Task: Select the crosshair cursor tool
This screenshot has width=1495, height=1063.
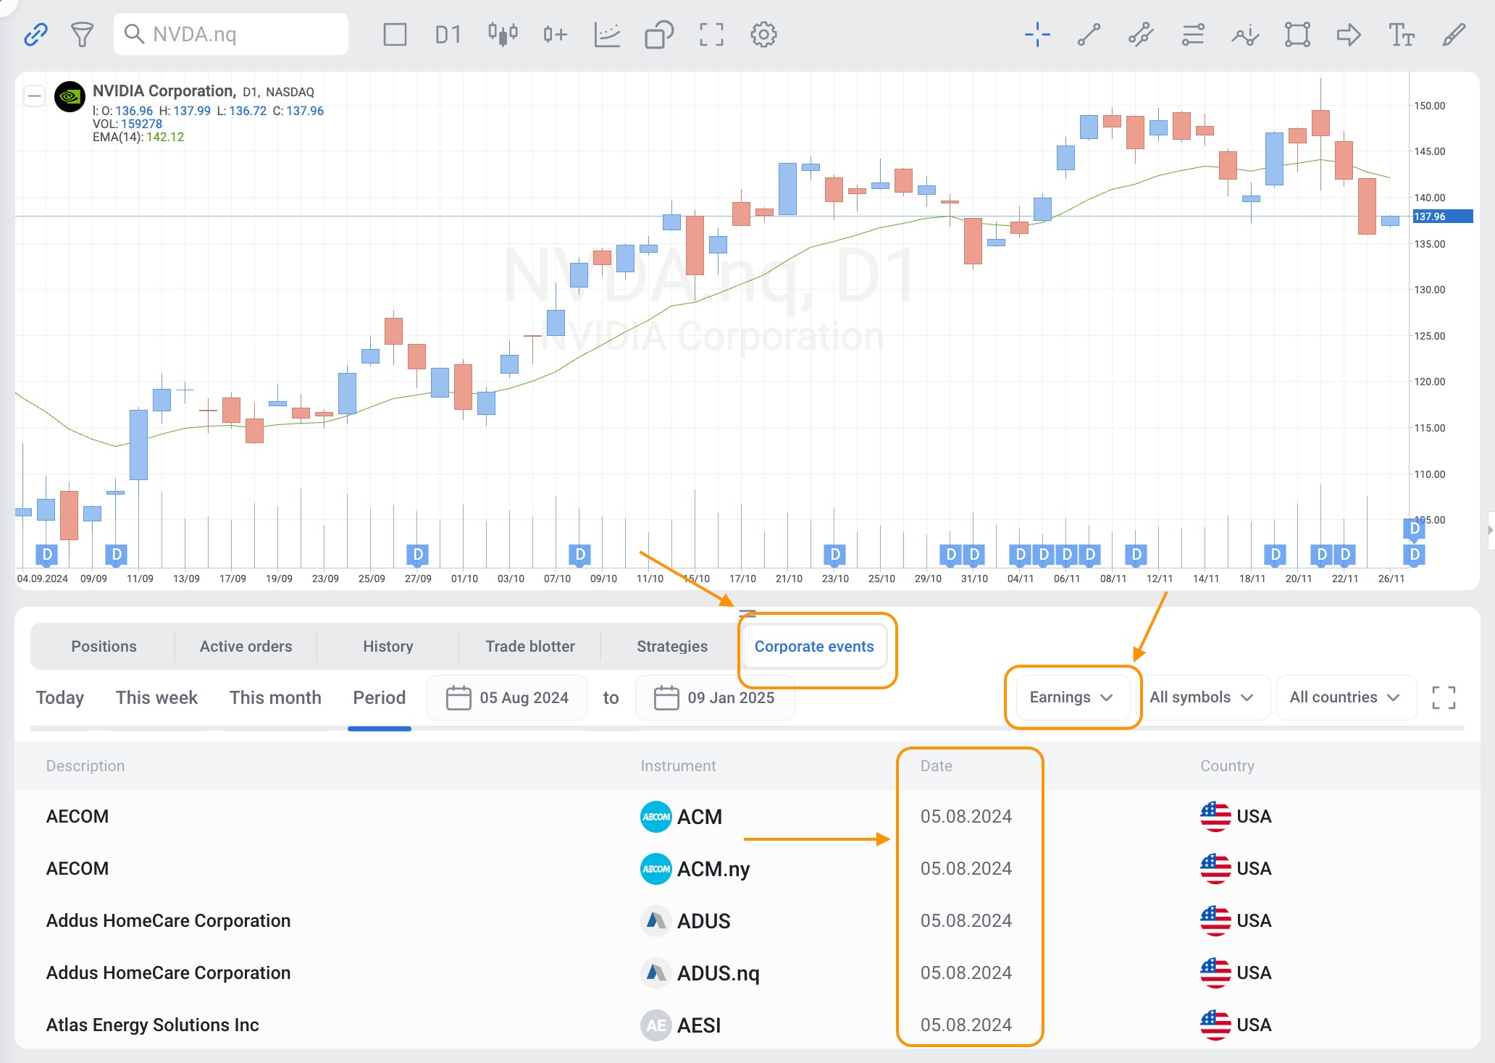Action: click(x=1037, y=34)
